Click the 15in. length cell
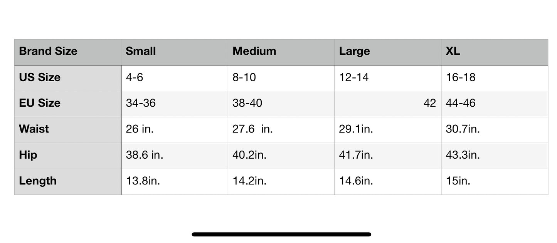557x243 pixels. [495, 182]
